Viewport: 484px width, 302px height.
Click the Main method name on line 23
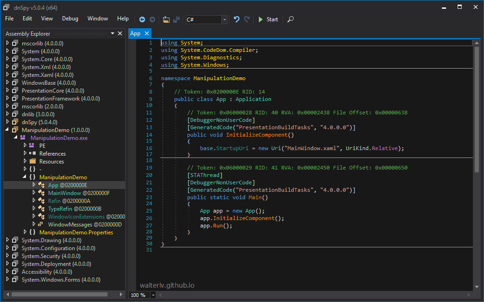[x=255, y=197]
